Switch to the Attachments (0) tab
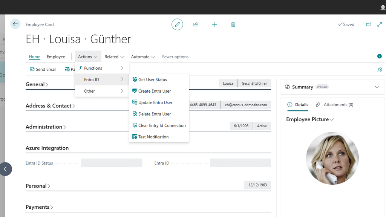The height and width of the screenshot is (217, 386). click(x=335, y=105)
